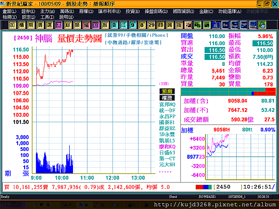Select the 康和KQ warrant link
Image resolution: width=279 pixels, height=209 pixels.
[x=167, y=147]
